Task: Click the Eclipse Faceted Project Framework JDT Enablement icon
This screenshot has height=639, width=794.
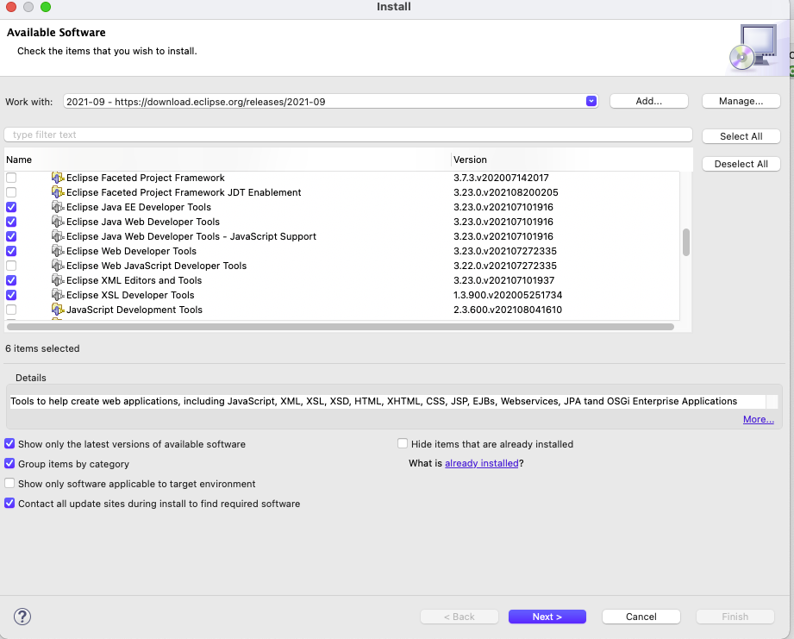Action: (58, 192)
